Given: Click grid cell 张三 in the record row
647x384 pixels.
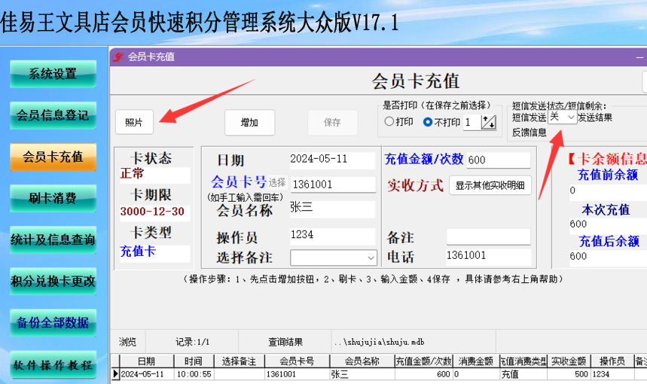Looking at the screenshot, I should pyautogui.click(x=362, y=374).
